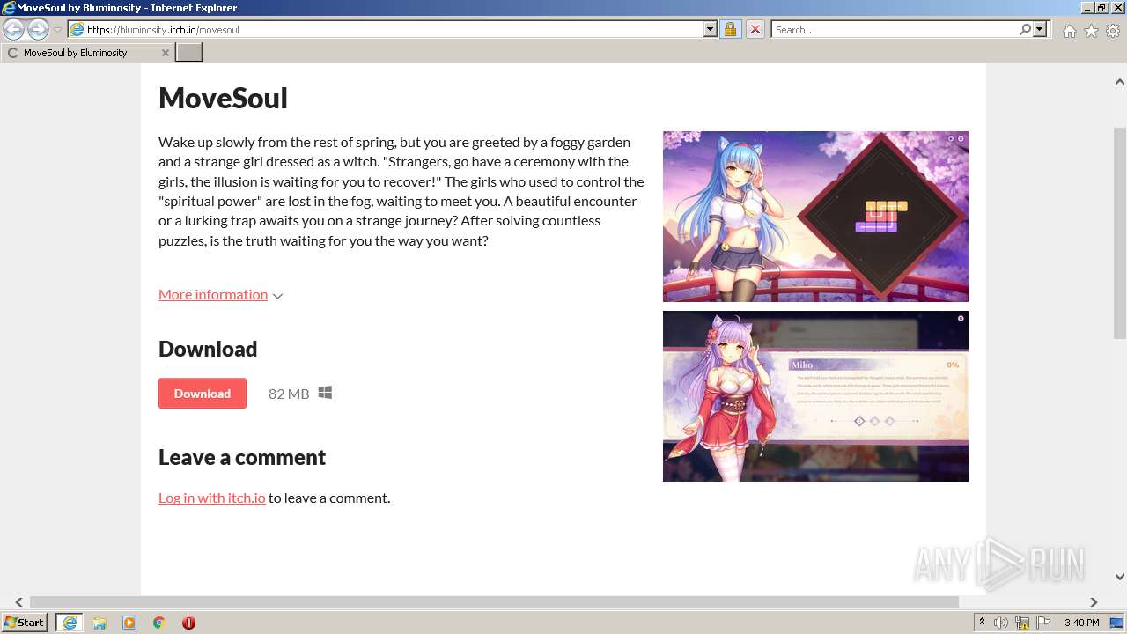Open the Chrome taskbar icon
Image resolution: width=1127 pixels, height=634 pixels.
[158, 623]
